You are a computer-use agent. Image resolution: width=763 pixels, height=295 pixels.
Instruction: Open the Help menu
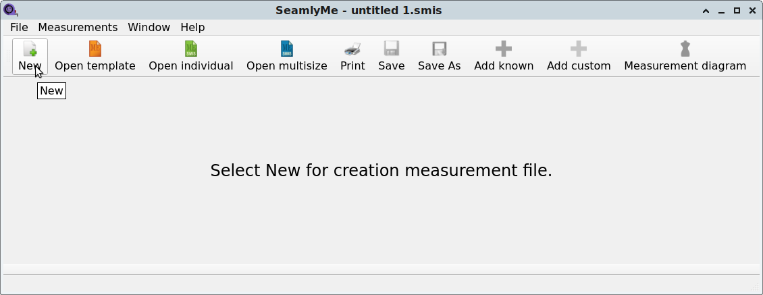pyautogui.click(x=192, y=27)
